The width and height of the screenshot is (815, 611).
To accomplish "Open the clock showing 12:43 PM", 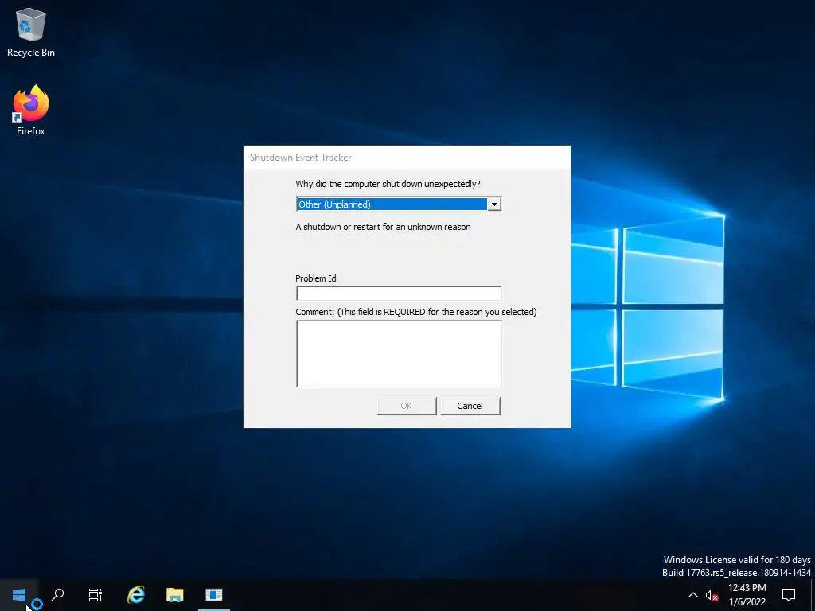I will point(747,595).
